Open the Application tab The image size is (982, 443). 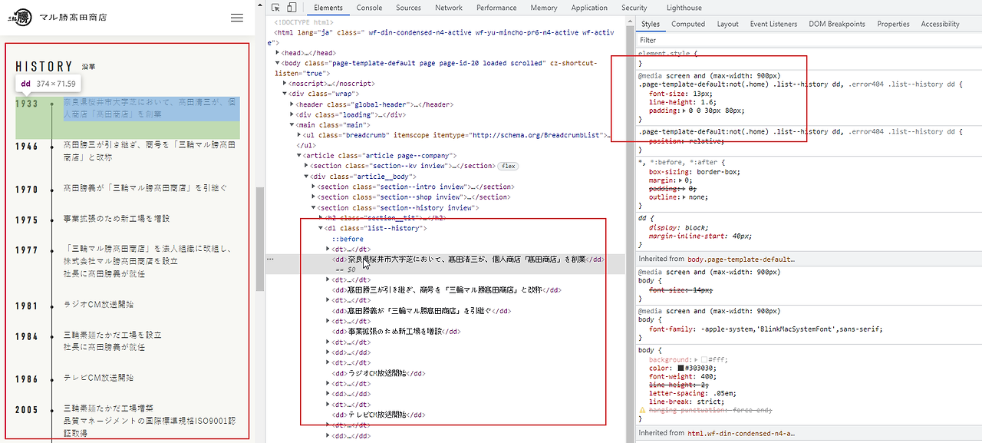tap(589, 8)
